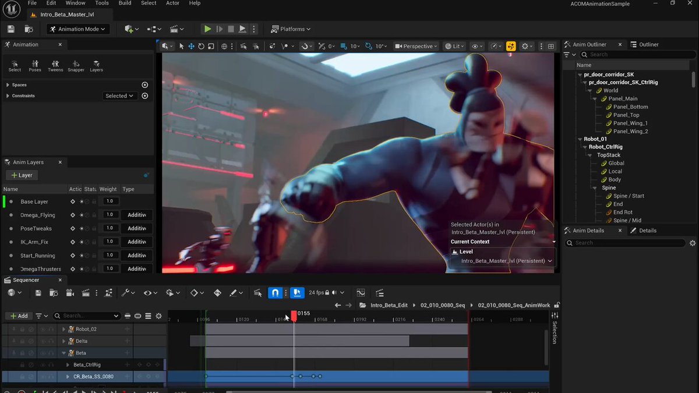The width and height of the screenshot is (699, 393).
Task: Click the Sequencer camera render icon
Action: coord(70,293)
